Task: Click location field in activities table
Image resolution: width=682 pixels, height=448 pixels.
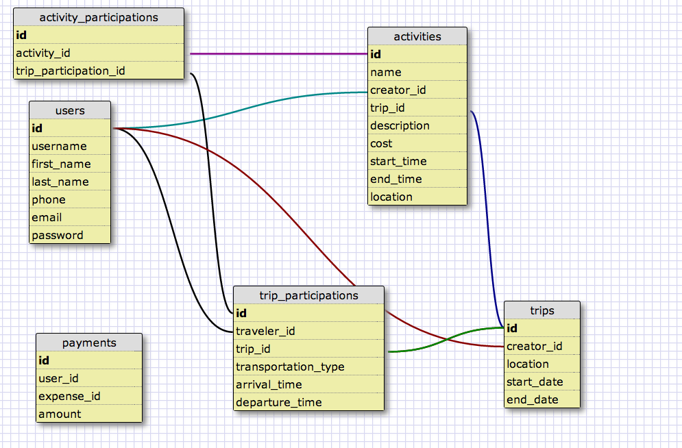Action: tap(417, 197)
